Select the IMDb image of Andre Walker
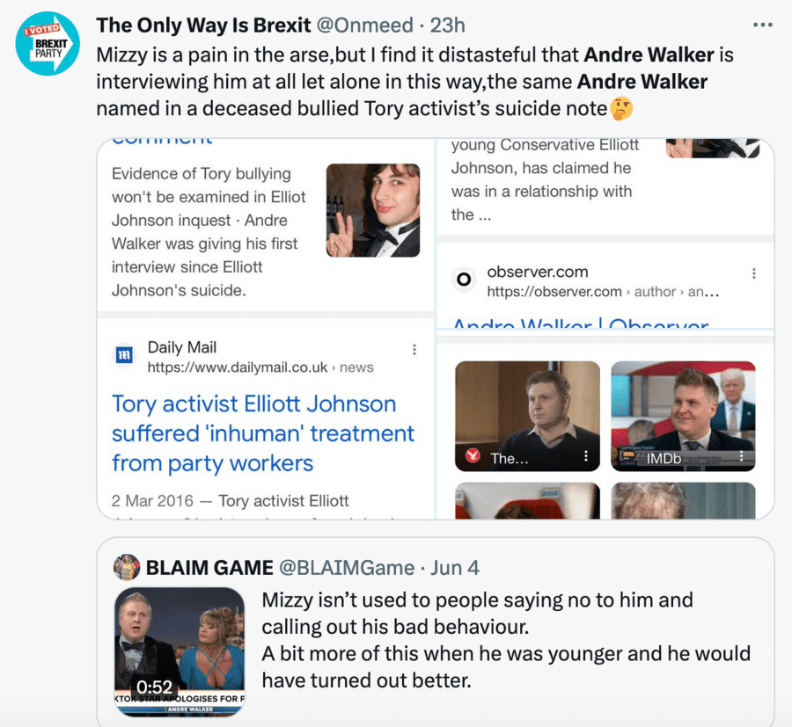This screenshot has width=792, height=727. (x=683, y=413)
